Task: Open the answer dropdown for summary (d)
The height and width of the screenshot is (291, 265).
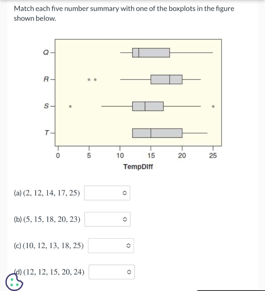Action: 111,272
